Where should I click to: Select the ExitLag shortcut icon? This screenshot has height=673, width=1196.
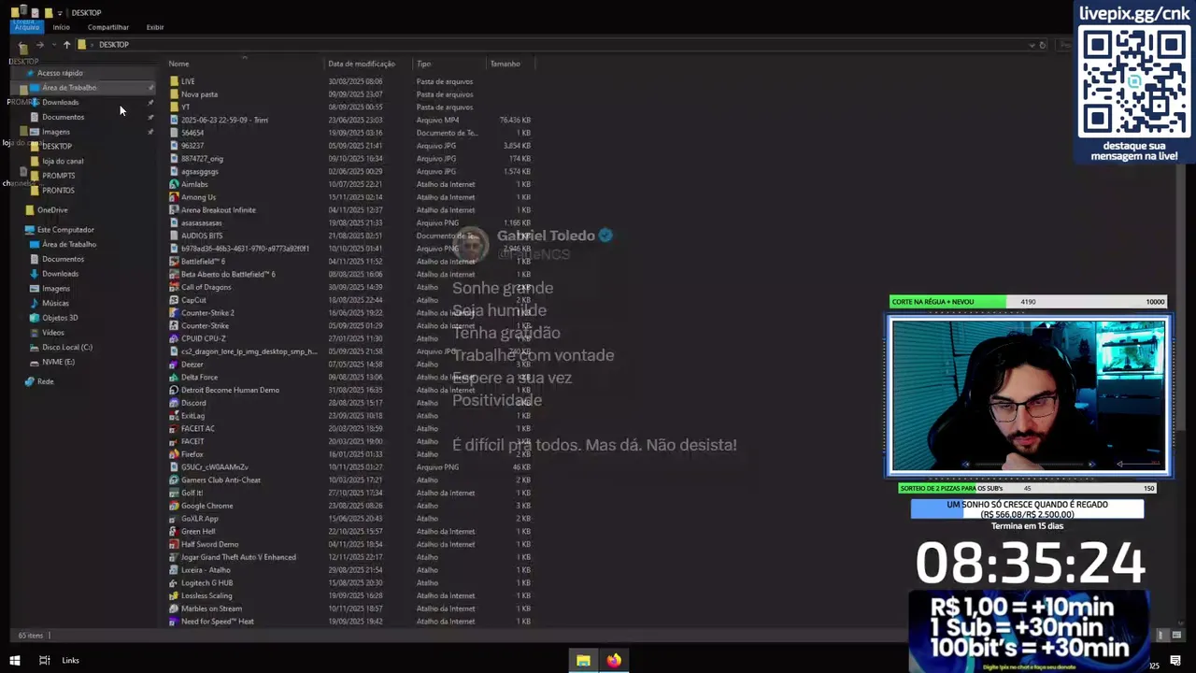click(174, 416)
